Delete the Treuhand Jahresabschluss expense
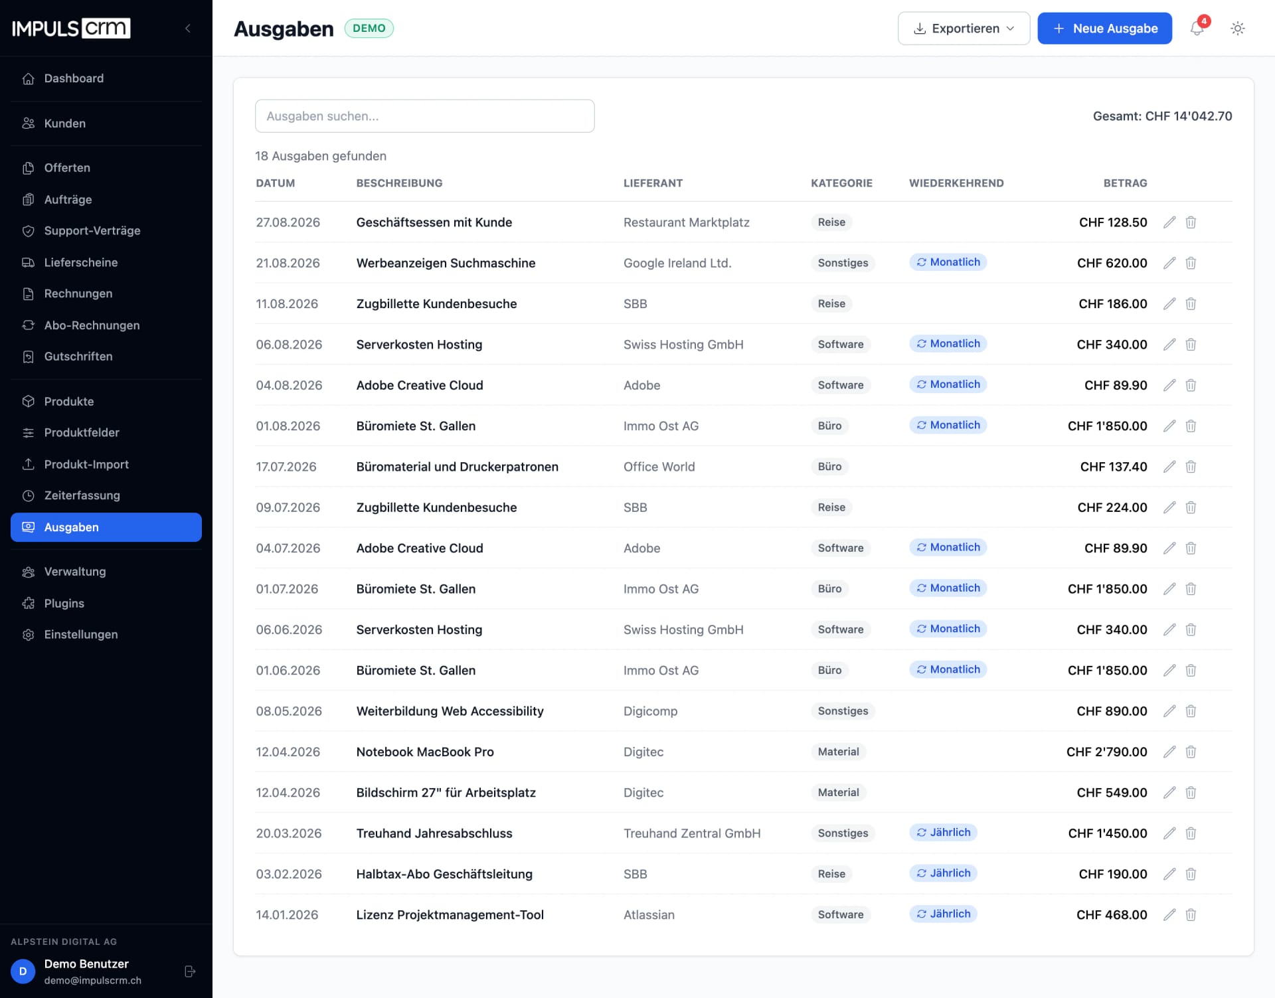This screenshot has width=1275, height=998. tap(1191, 833)
